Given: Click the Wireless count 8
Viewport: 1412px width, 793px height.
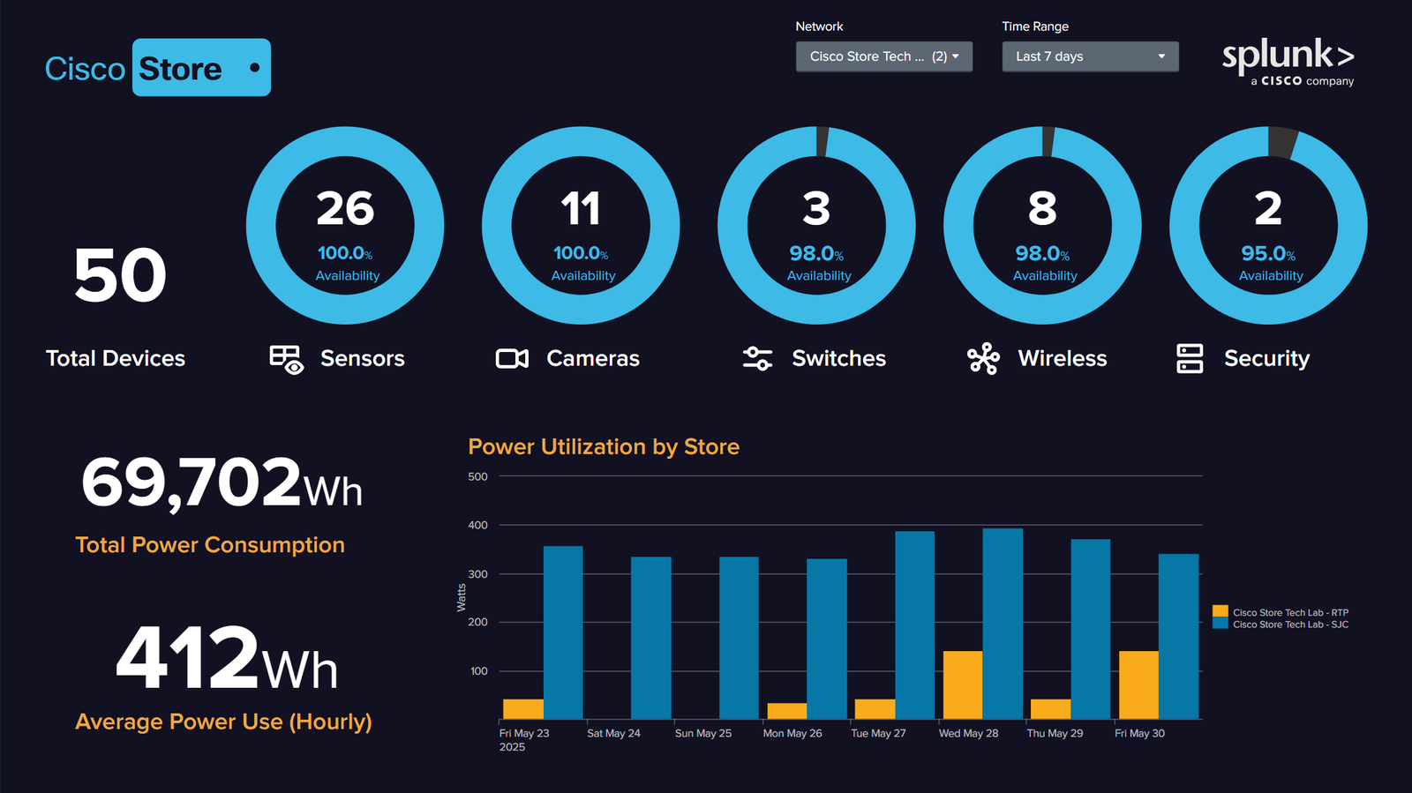Looking at the screenshot, I should pos(1042,209).
